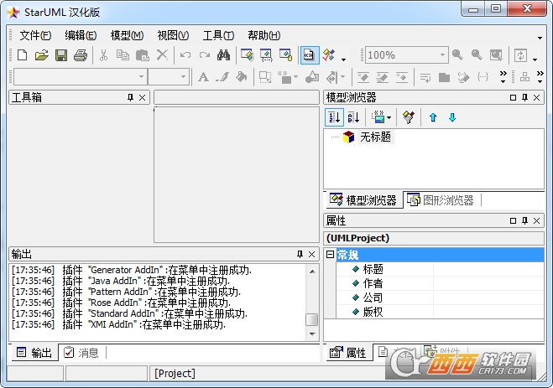Sort model browser by storage order
Screen dimensions: 553x388
(334, 117)
